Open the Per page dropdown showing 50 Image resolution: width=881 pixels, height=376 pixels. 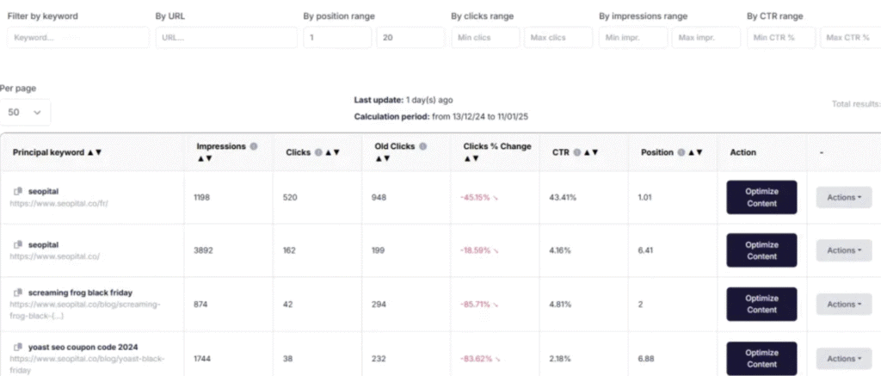[25, 112]
